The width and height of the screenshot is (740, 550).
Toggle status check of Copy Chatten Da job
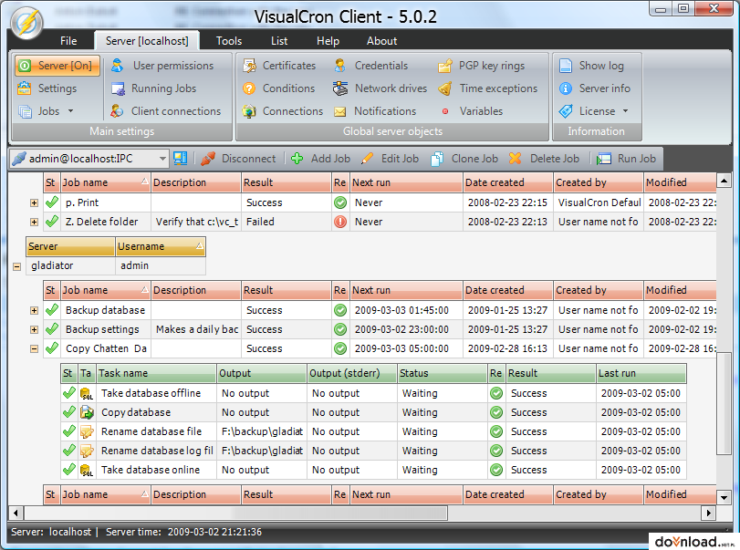(51, 348)
